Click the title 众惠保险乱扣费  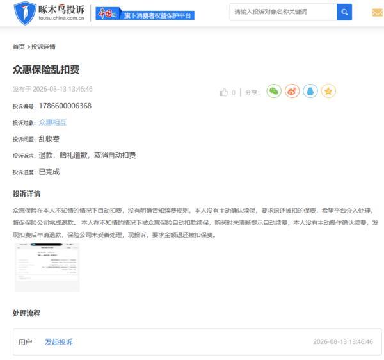click(46, 70)
